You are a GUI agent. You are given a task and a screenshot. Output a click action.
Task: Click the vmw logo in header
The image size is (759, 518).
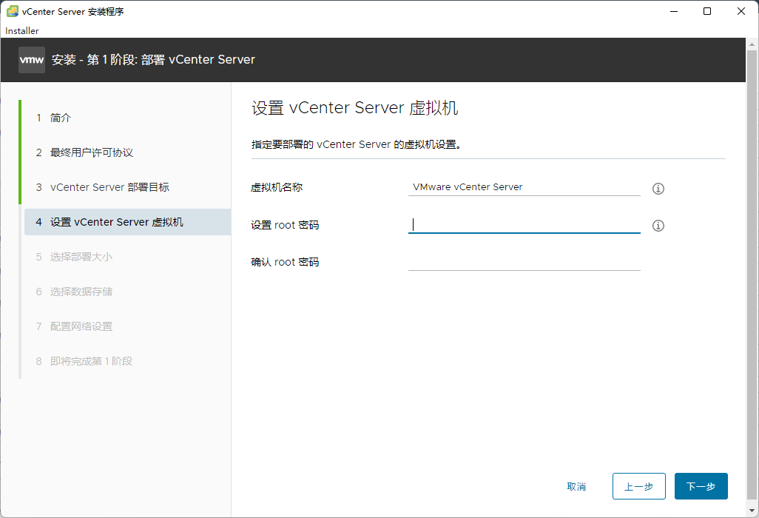click(x=32, y=60)
